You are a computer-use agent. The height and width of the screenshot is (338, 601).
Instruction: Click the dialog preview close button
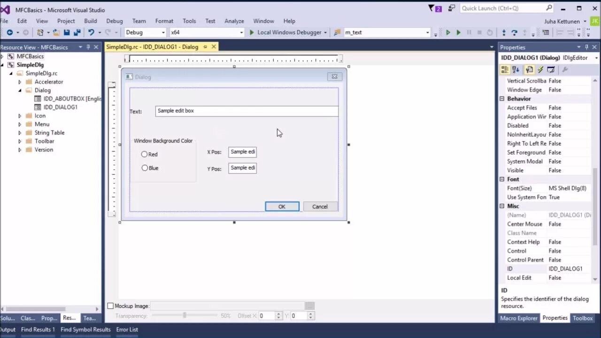click(334, 77)
